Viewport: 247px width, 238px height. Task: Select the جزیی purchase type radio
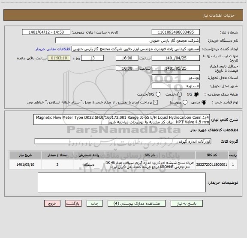[204, 103]
